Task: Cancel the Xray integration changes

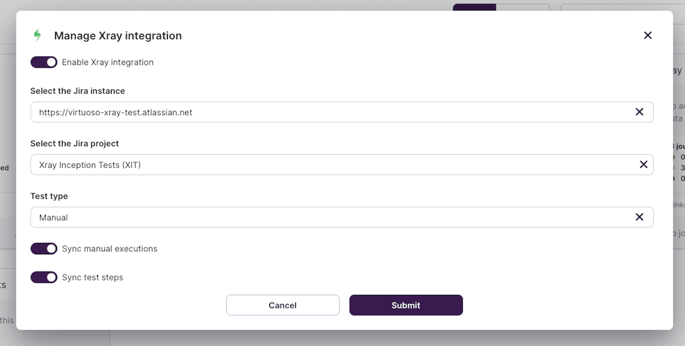Action: pos(282,305)
